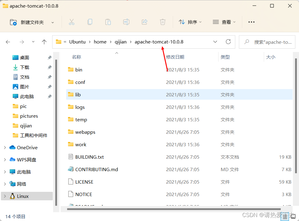Screen dimensions: 299x221
Task: Expand the 此电脑 tree node chevron
Action: click(5, 172)
